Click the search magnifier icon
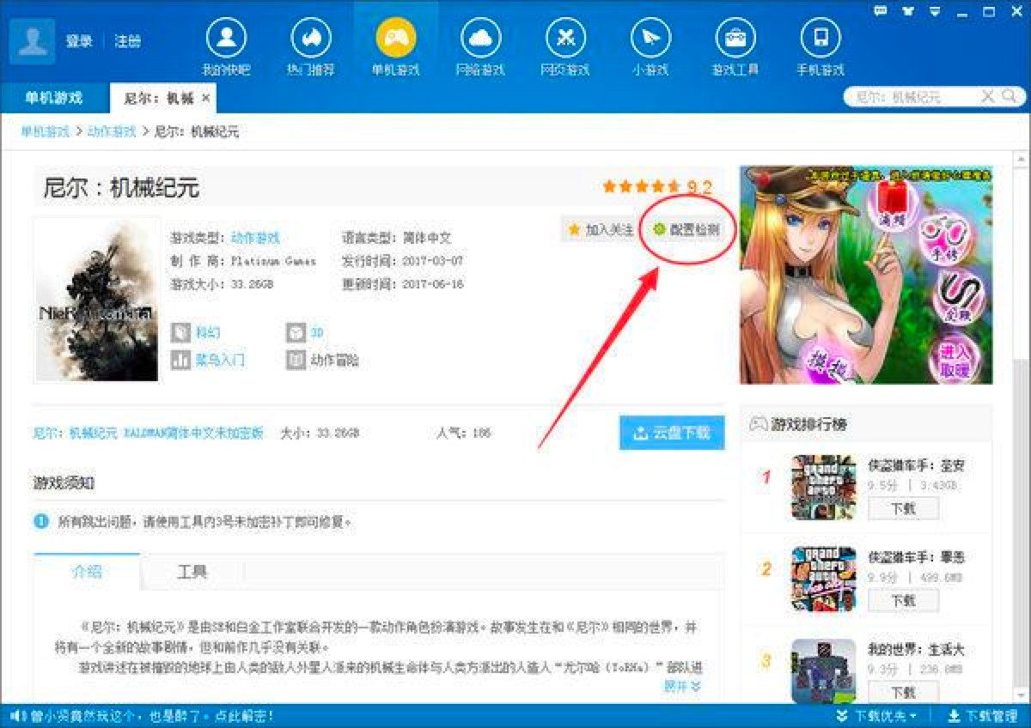1031x728 pixels. [1008, 97]
